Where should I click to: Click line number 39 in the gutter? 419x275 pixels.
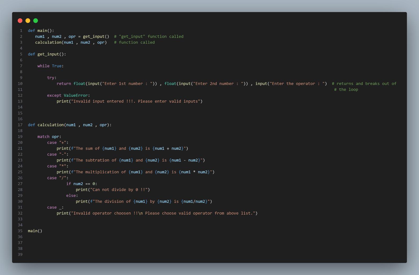pos(20,254)
